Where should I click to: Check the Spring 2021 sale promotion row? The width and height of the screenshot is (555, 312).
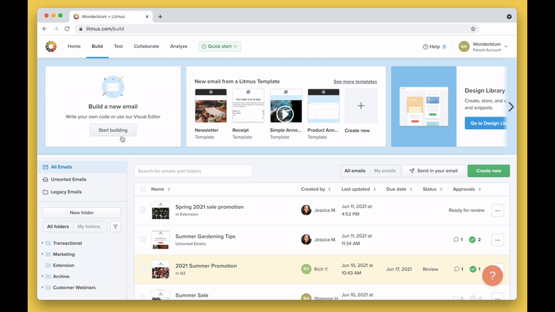click(x=143, y=210)
